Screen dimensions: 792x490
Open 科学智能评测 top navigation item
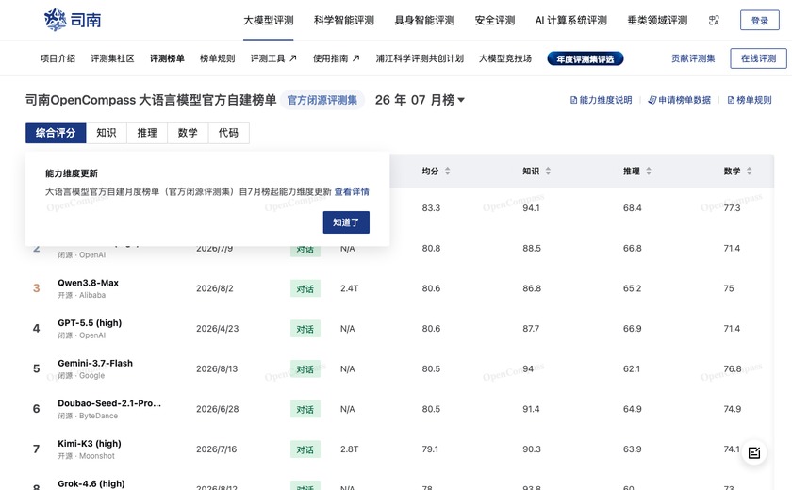[x=344, y=21]
